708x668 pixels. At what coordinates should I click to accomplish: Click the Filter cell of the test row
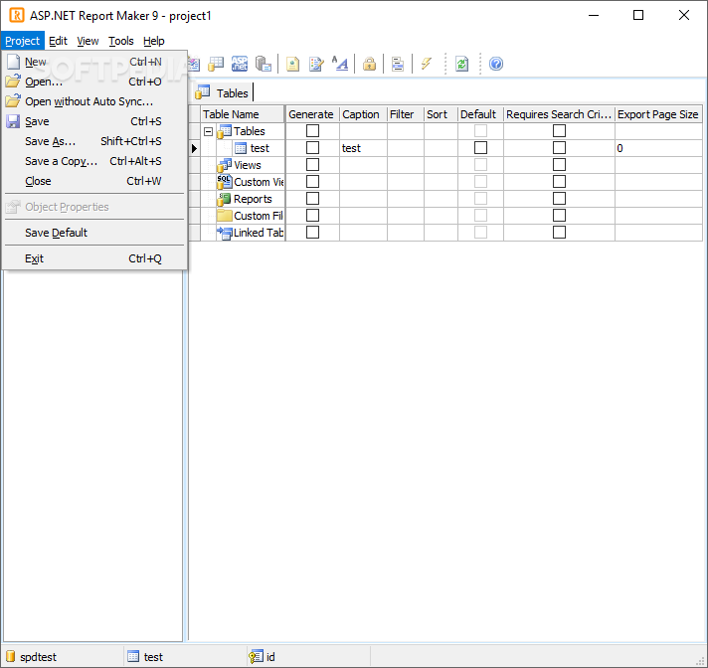click(x=406, y=148)
